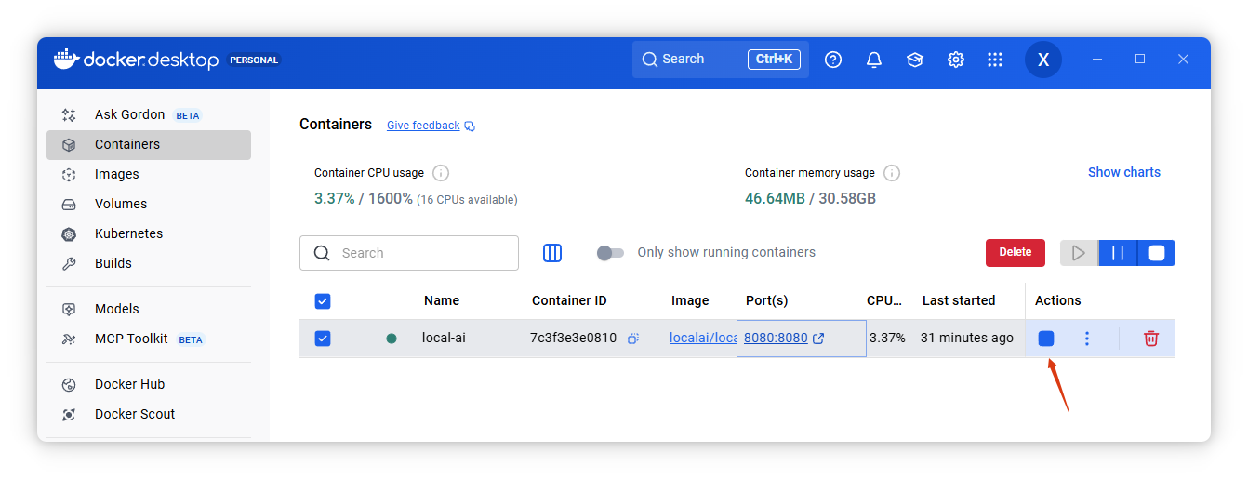Viewport: 1248px width, 479px height.
Task: Uncheck the local-ai container checkbox
Action: [323, 339]
